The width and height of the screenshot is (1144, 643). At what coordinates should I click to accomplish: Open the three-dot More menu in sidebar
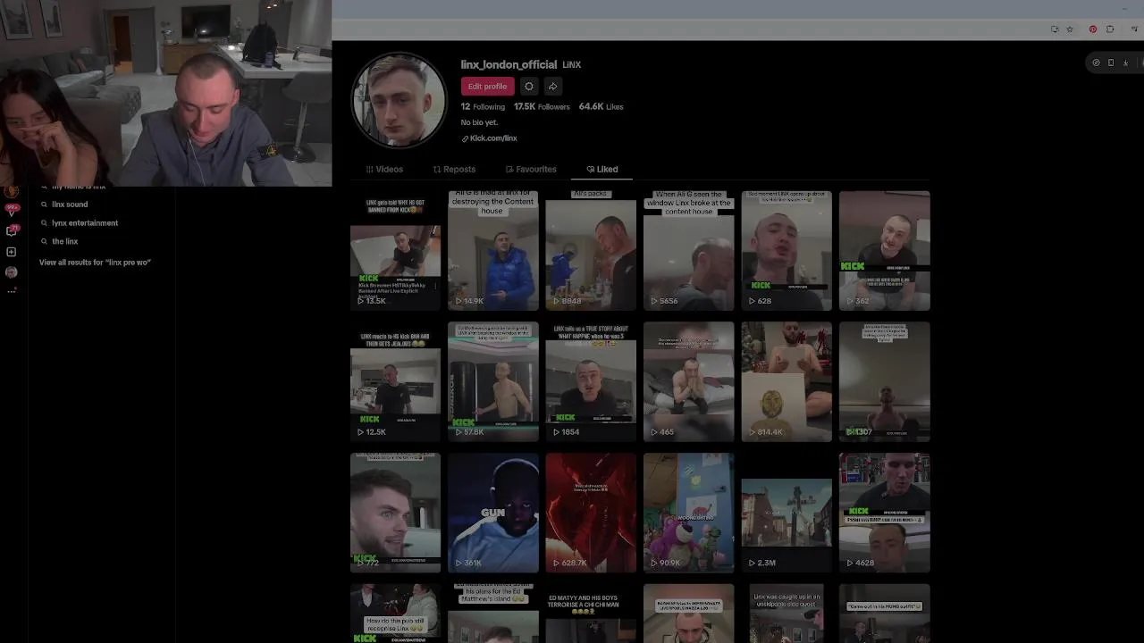[12, 290]
